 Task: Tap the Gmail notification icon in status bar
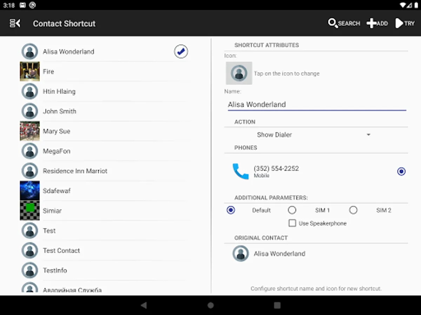pyautogui.click(x=22, y=5)
